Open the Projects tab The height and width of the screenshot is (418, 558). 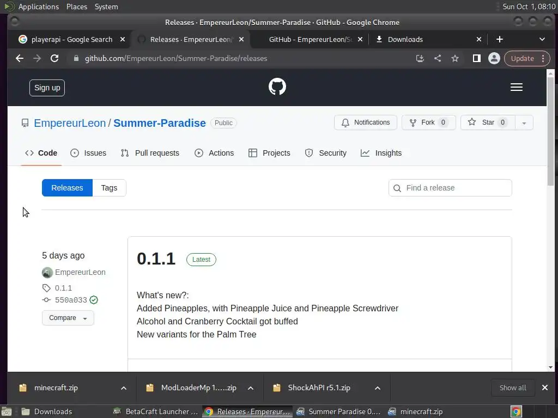coord(269,153)
